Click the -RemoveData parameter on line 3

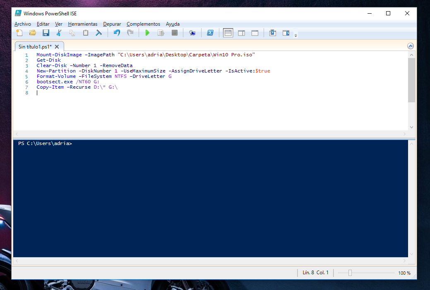tap(116, 65)
